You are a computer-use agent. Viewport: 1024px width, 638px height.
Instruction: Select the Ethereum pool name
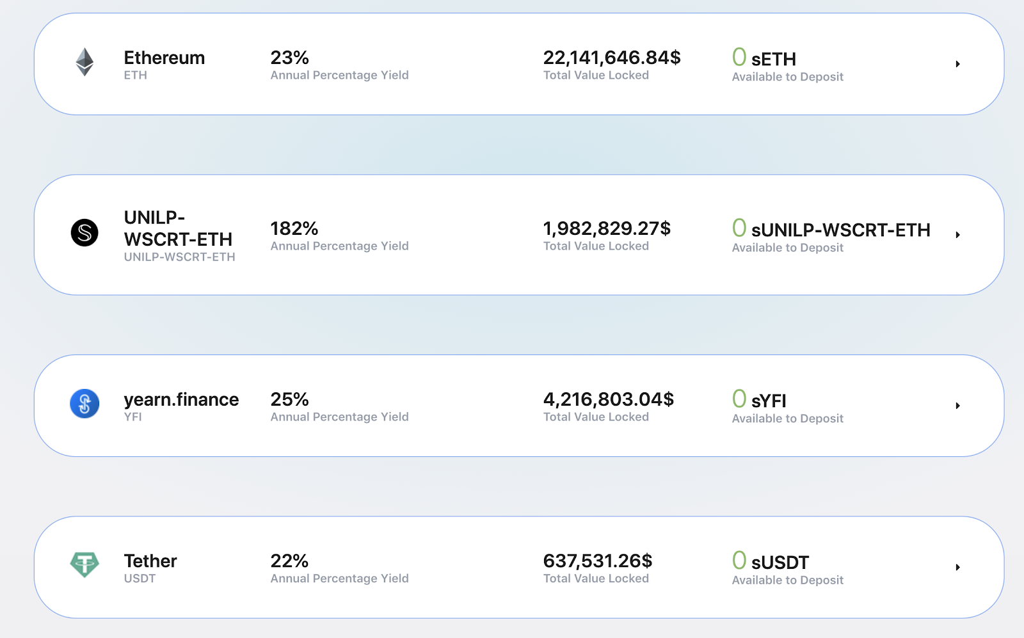coord(164,58)
